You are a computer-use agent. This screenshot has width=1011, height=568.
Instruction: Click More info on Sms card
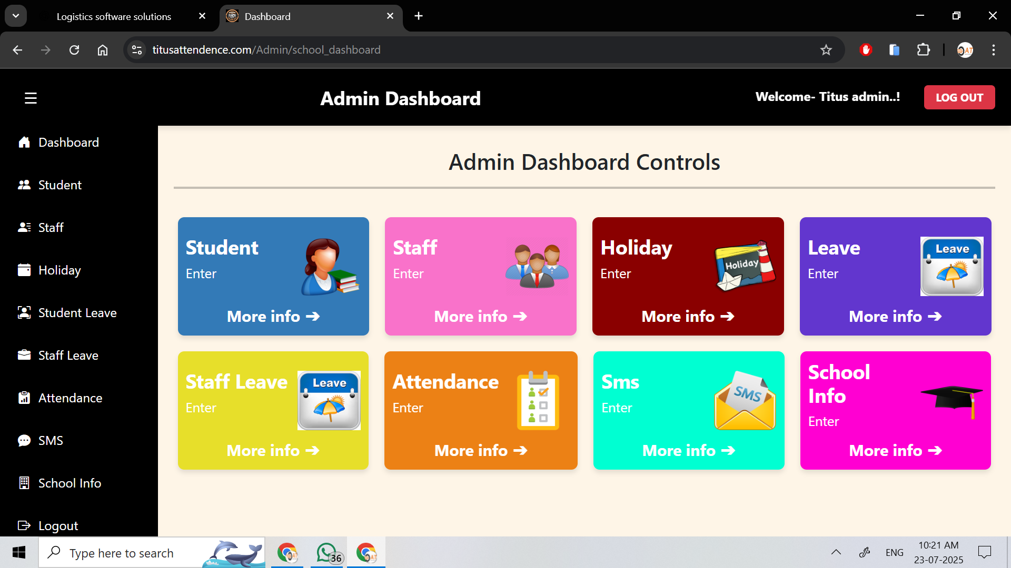click(688, 451)
